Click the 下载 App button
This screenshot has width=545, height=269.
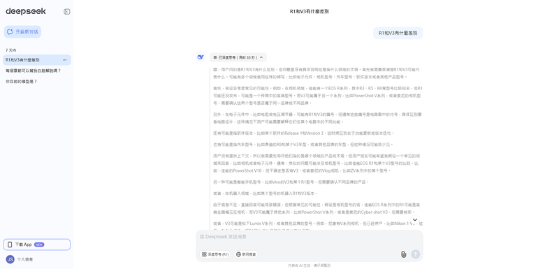37,245
